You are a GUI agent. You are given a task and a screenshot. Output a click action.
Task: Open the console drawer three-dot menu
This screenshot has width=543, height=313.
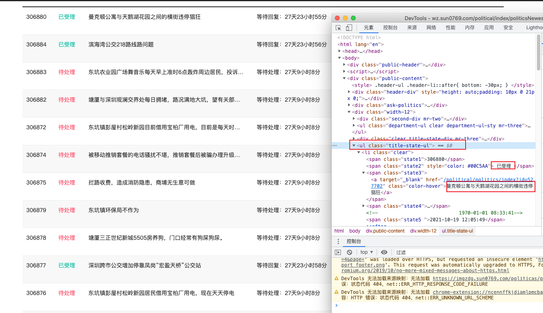[x=338, y=241]
